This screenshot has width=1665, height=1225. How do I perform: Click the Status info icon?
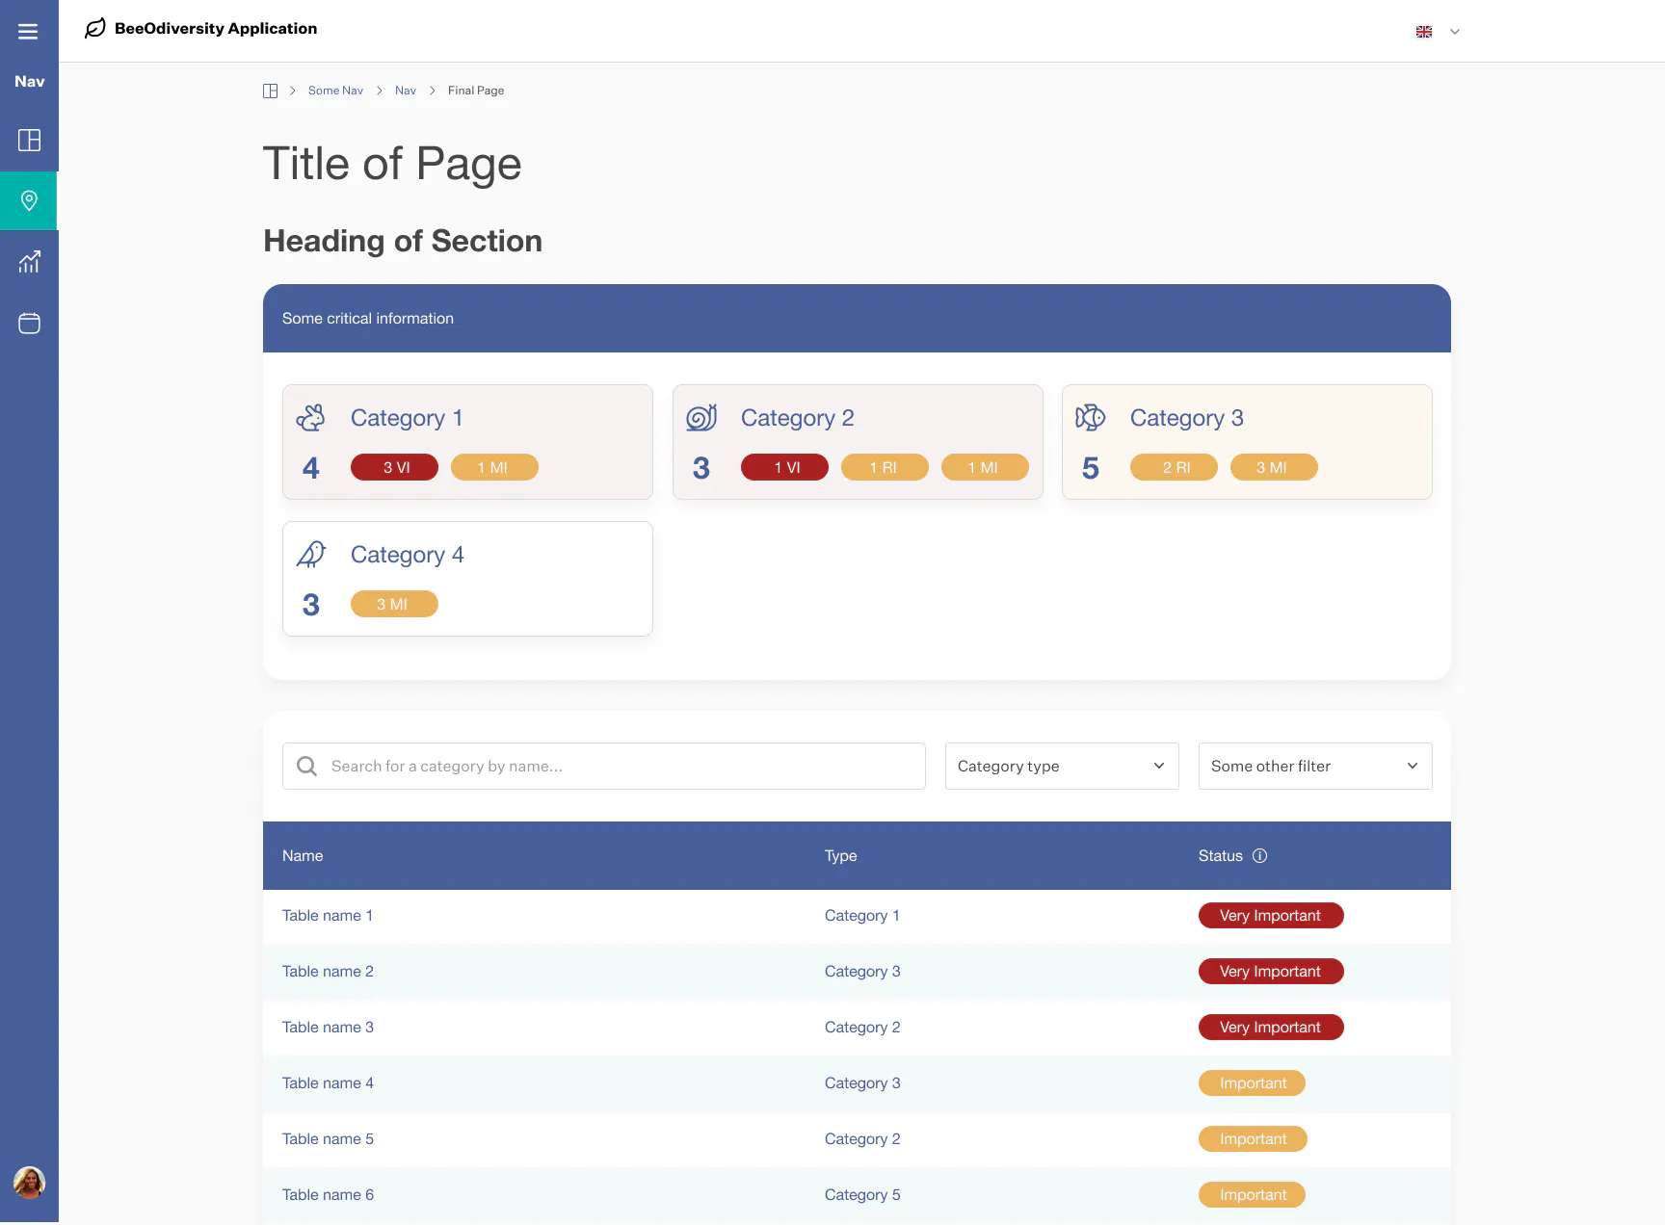(1259, 856)
